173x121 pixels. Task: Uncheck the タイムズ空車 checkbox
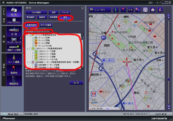point(34,38)
